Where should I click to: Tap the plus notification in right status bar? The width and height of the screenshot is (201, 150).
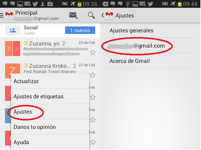(x=105, y=4)
